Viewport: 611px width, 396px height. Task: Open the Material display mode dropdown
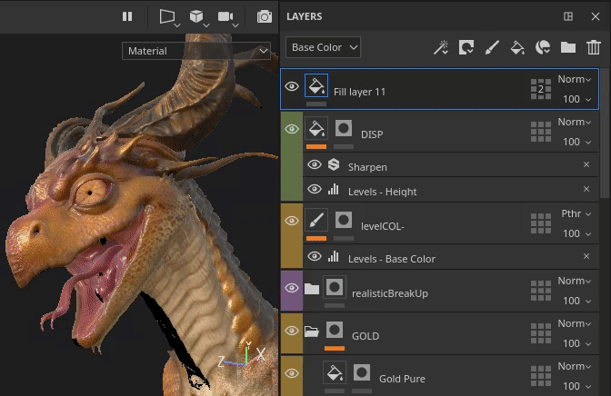point(197,51)
